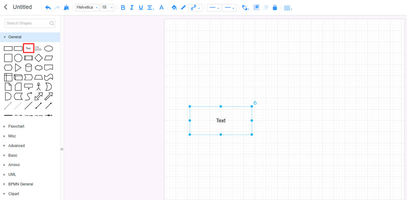This screenshot has height=200, width=407.
Task: Select the curved S arrow shape
Action: (28, 96)
